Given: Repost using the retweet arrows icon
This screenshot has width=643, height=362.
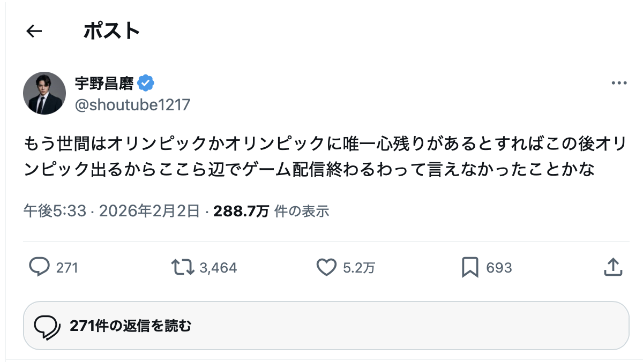Looking at the screenshot, I should tap(182, 267).
